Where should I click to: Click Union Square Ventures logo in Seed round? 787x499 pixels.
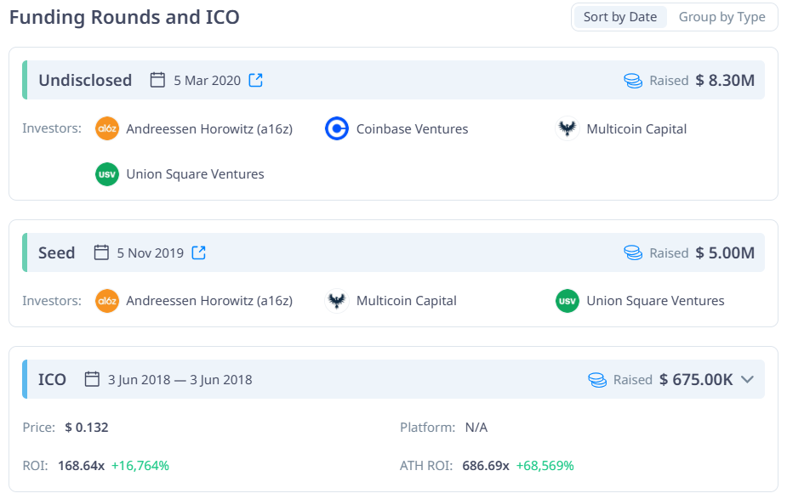567,301
